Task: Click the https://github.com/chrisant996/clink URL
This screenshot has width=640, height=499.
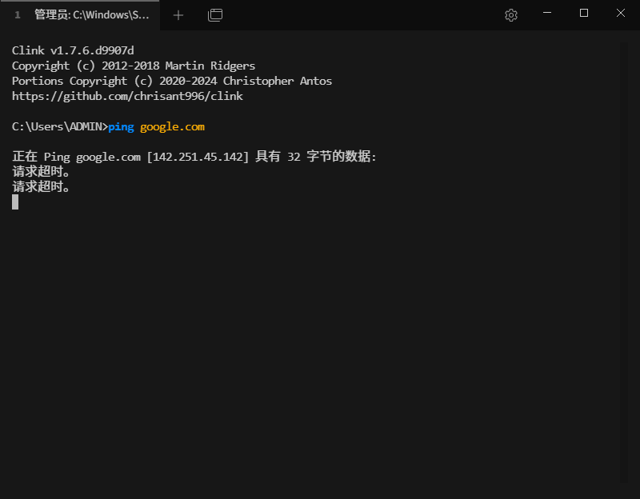Action: pos(127,96)
